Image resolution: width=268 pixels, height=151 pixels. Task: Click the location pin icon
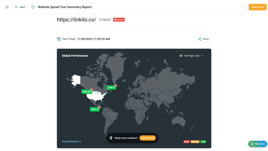[x=111, y=138]
